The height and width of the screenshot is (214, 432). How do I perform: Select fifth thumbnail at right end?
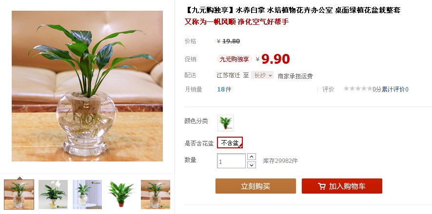click(x=156, y=195)
